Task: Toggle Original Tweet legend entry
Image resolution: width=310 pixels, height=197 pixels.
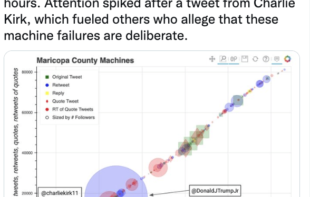Action: pos(64,77)
